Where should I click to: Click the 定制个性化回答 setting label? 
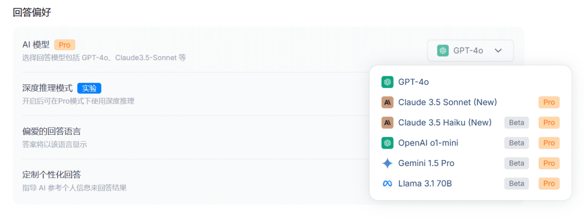[51, 175]
